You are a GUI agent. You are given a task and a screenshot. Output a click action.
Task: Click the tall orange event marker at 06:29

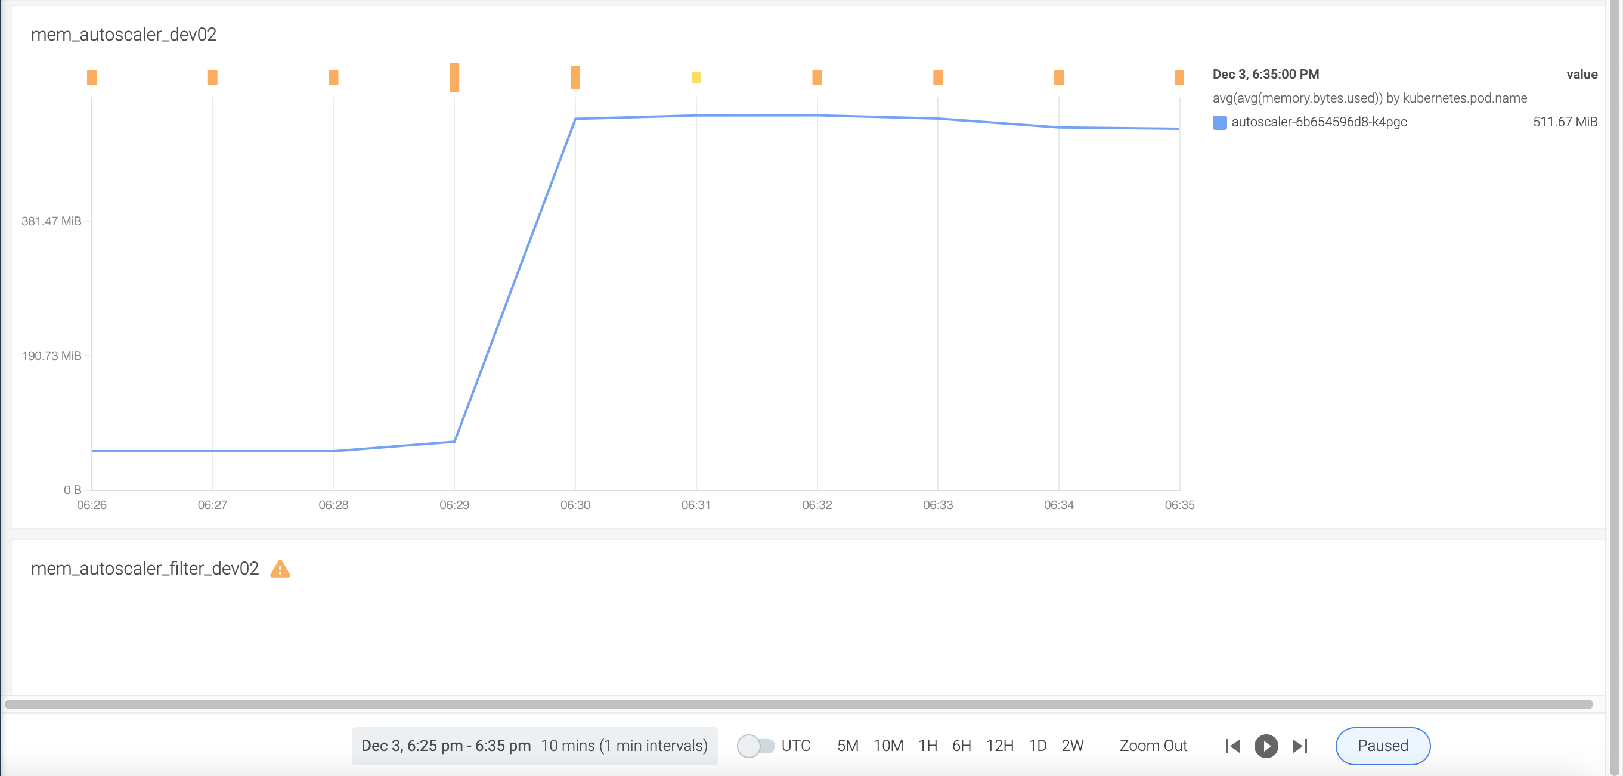pyautogui.click(x=454, y=77)
